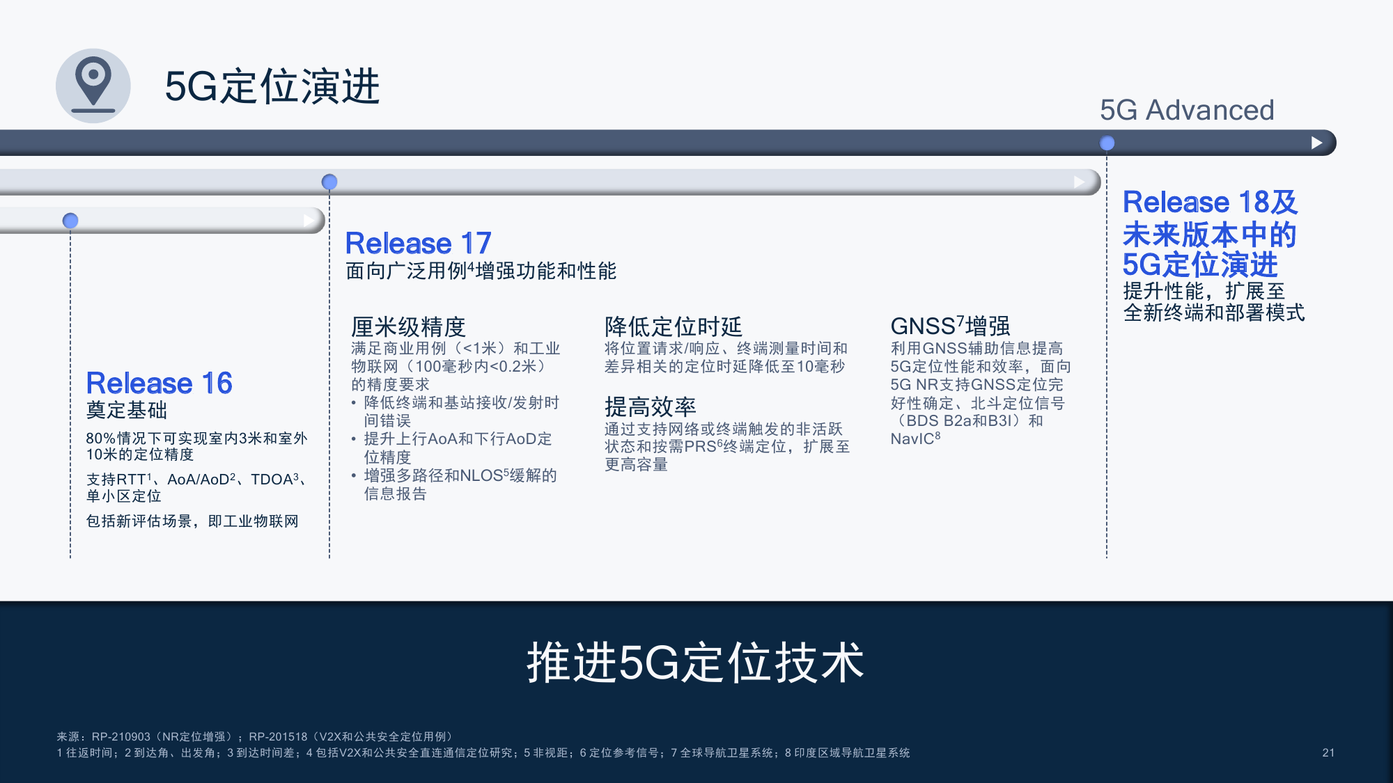This screenshot has height=783, width=1393.
Task: Select the Release 16 timeline dot
Action: [x=70, y=221]
